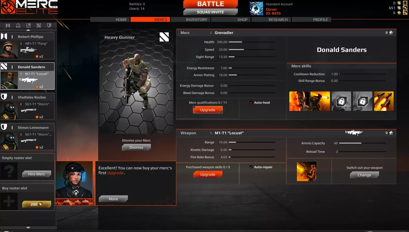Click the Upgrade link in the tutorial message
Viewport: 409px width, 232px height.
click(115, 173)
